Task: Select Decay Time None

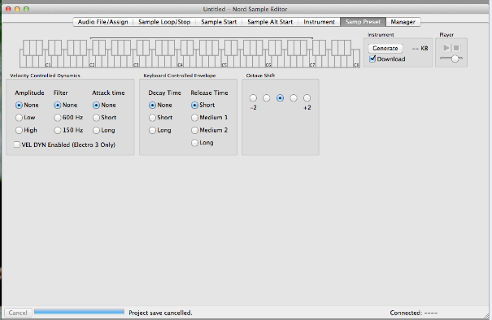Action: click(x=152, y=105)
